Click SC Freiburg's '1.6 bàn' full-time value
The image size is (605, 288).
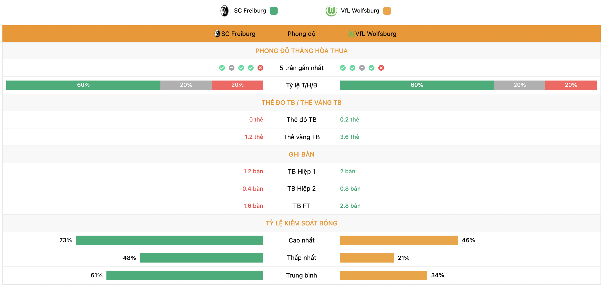253,206
